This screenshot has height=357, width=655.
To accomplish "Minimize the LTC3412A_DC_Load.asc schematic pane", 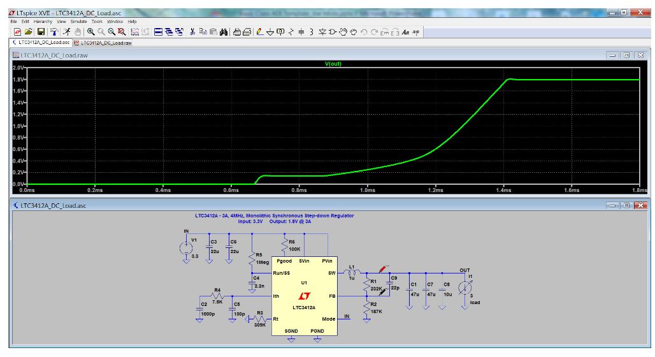I will 613,205.
